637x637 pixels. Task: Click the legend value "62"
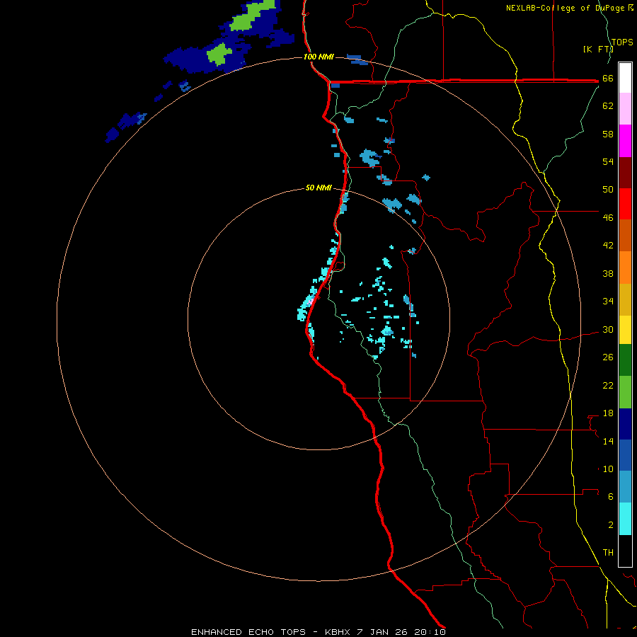click(x=608, y=106)
